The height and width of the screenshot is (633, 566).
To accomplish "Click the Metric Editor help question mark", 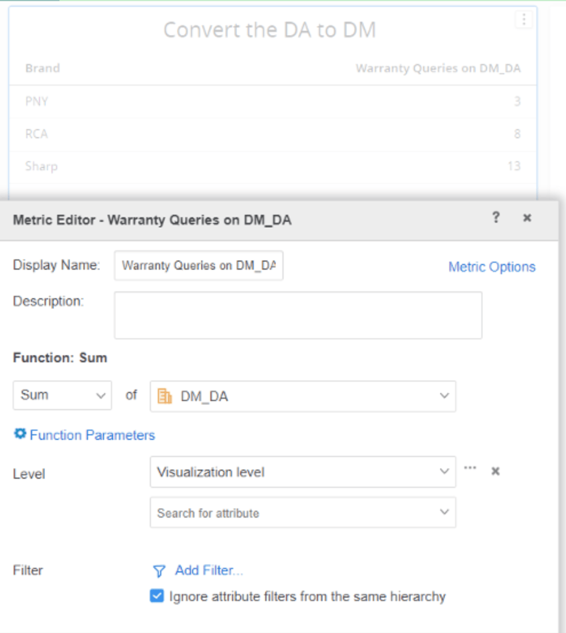I will click(496, 218).
